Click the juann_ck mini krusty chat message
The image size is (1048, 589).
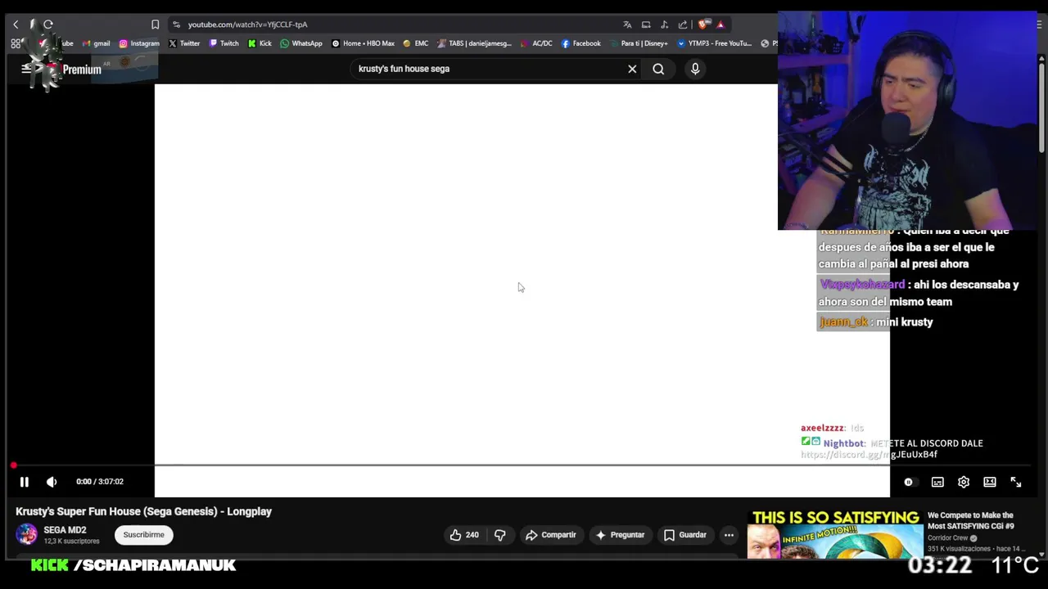coord(876,322)
